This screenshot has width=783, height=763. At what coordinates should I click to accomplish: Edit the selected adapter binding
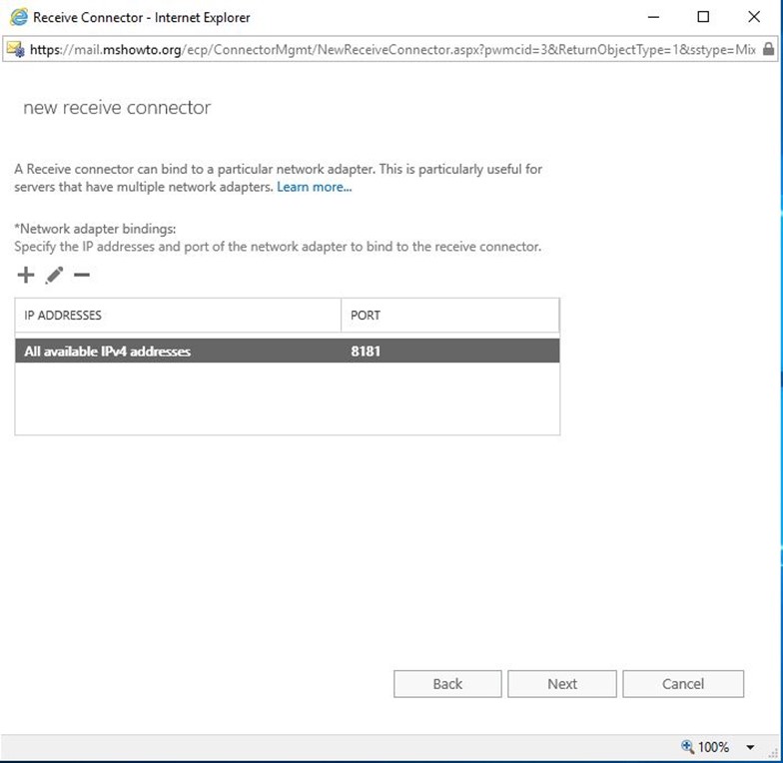pos(54,275)
